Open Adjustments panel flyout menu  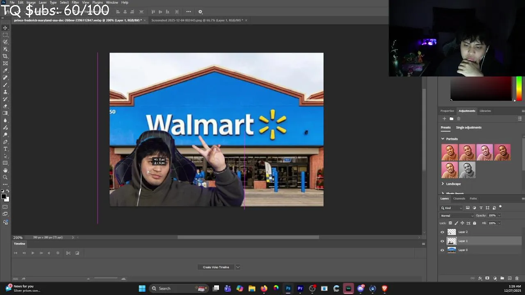pyautogui.click(x=523, y=111)
